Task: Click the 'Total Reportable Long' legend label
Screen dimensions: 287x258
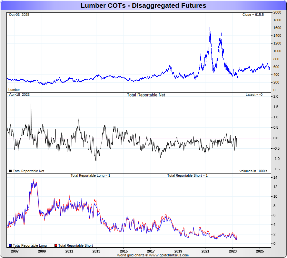Action: click(30, 245)
